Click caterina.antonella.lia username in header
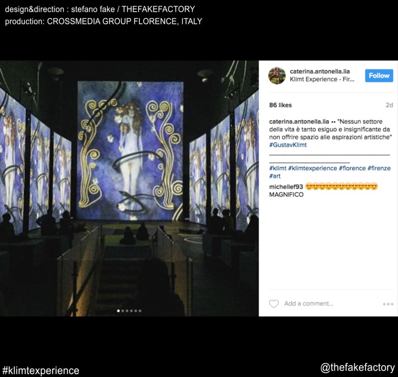398x377 pixels. tap(320, 71)
